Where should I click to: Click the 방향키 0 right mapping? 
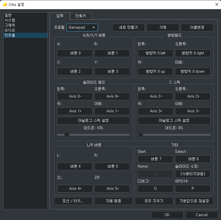click(x=193, y=53)
